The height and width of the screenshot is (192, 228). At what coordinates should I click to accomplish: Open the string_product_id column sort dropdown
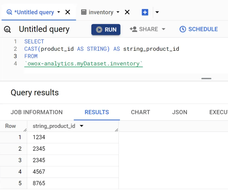click(x=82, y=126)
